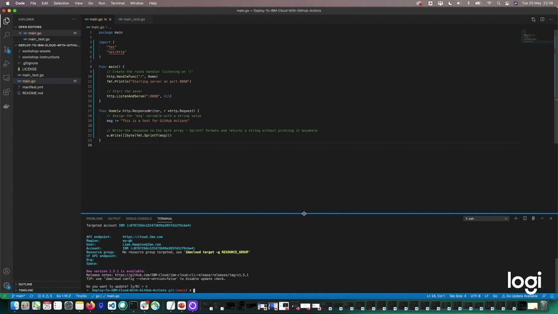The image size is (558, 314).
Task: Synchronize changes from the status bar
Action: [x=31, y=296]
